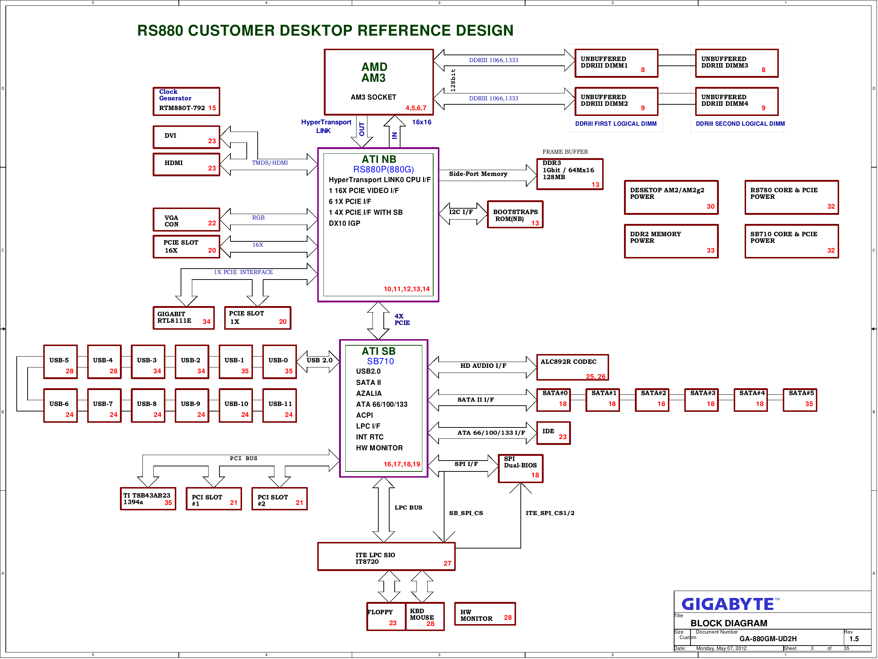
Task: Click the PCIE SLOT 1X block
Action: point(258,318)
